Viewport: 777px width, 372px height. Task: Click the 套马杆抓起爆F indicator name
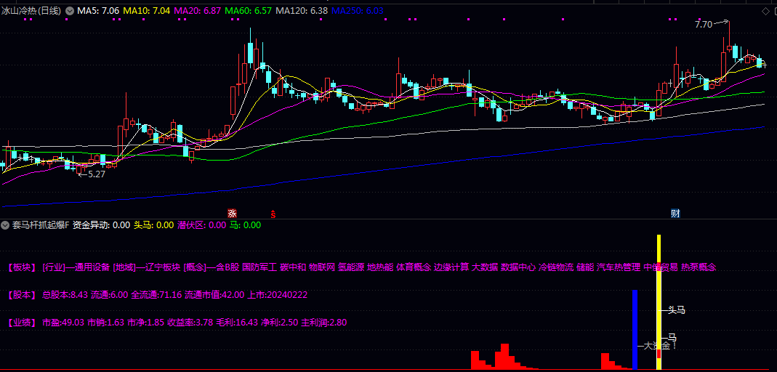click(41, 225)
